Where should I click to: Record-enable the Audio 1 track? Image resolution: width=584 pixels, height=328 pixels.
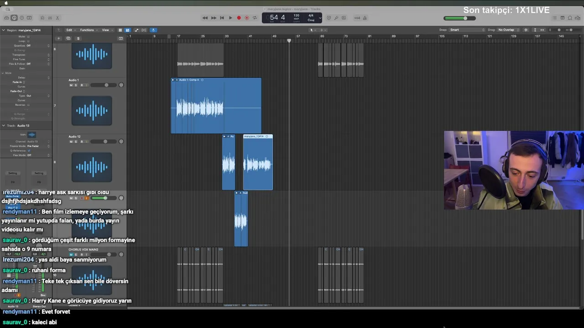82,85
